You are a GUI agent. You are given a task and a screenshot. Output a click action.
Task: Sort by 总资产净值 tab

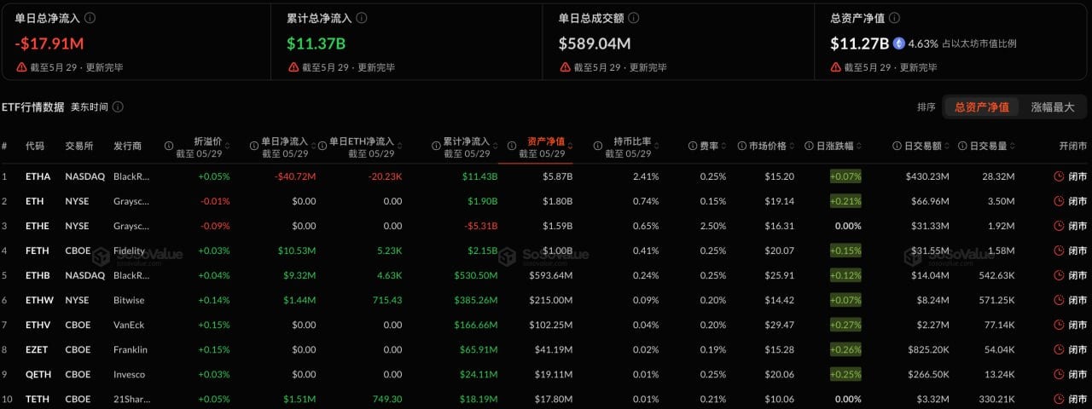981,107
